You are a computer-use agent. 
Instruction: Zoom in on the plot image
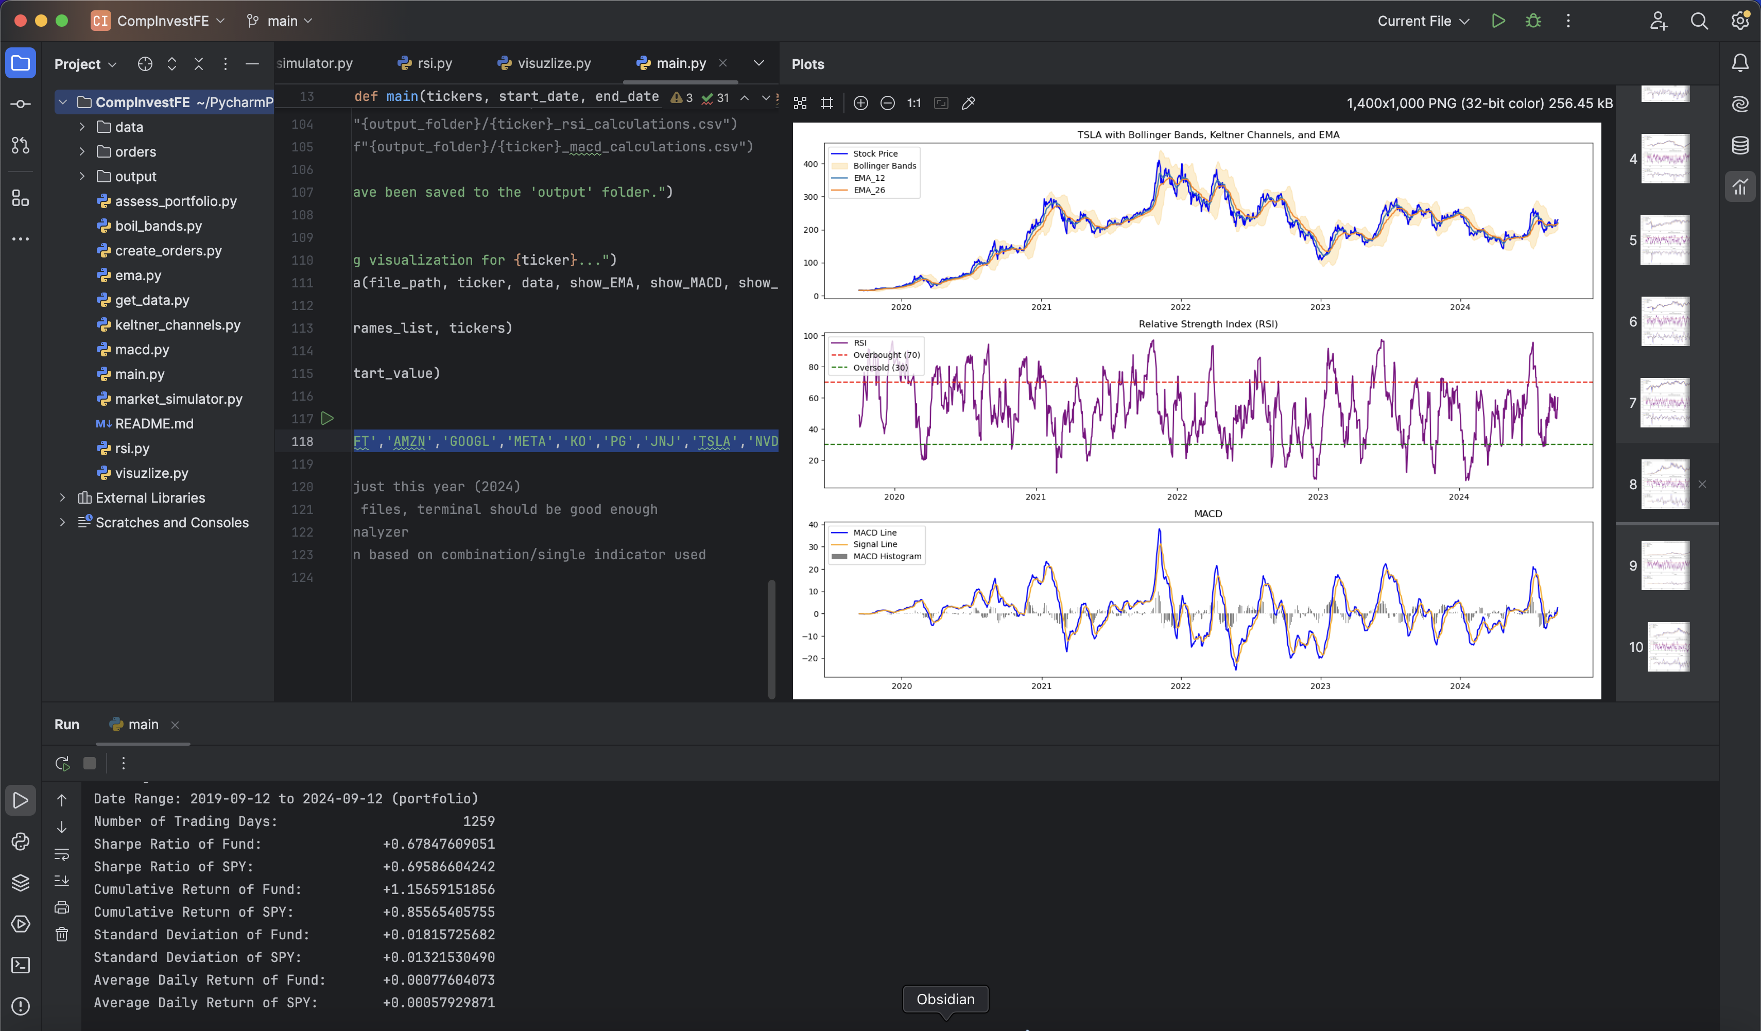tap(861, 104)
